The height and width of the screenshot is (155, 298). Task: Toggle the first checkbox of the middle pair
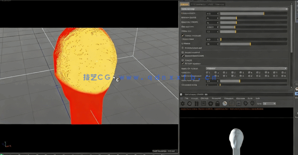tap(183, 52)
